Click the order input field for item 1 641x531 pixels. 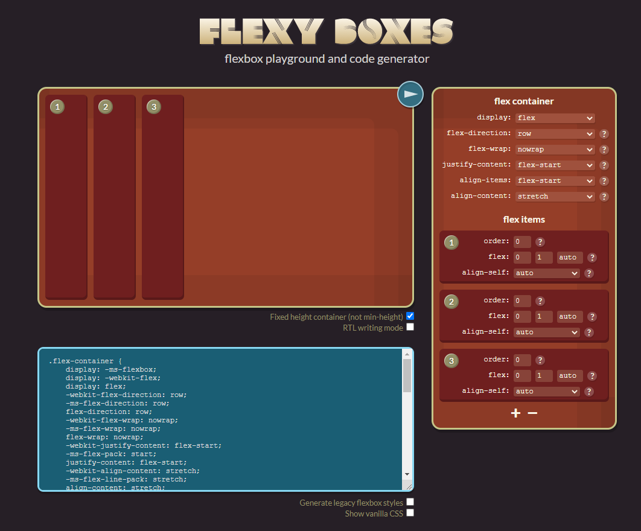click(521, 241)
